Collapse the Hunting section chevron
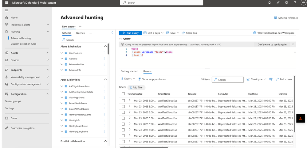Viewport: 307px width, 148px height. (x=48, y=32)
